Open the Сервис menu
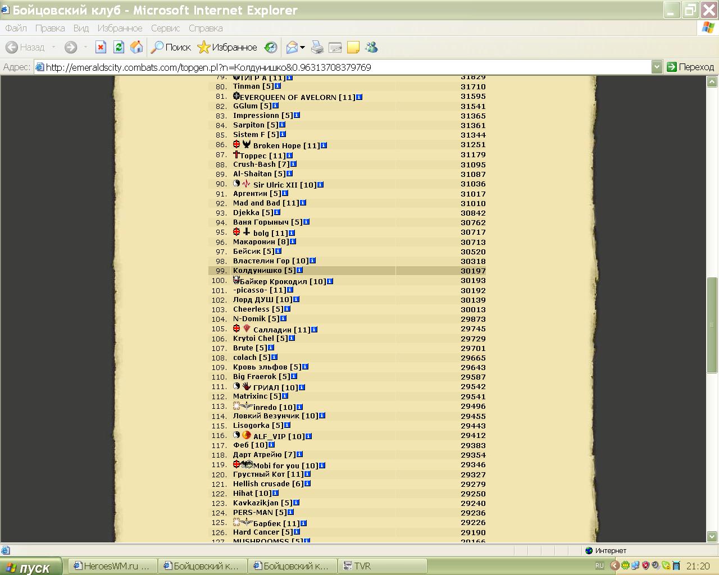The height and width of the screenshot is (575, 719). coord(165,28)
